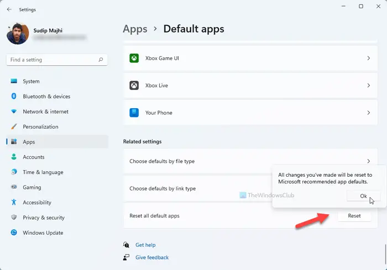Click the Reset button for default apps
387x270 pixels.
(354, 216)
